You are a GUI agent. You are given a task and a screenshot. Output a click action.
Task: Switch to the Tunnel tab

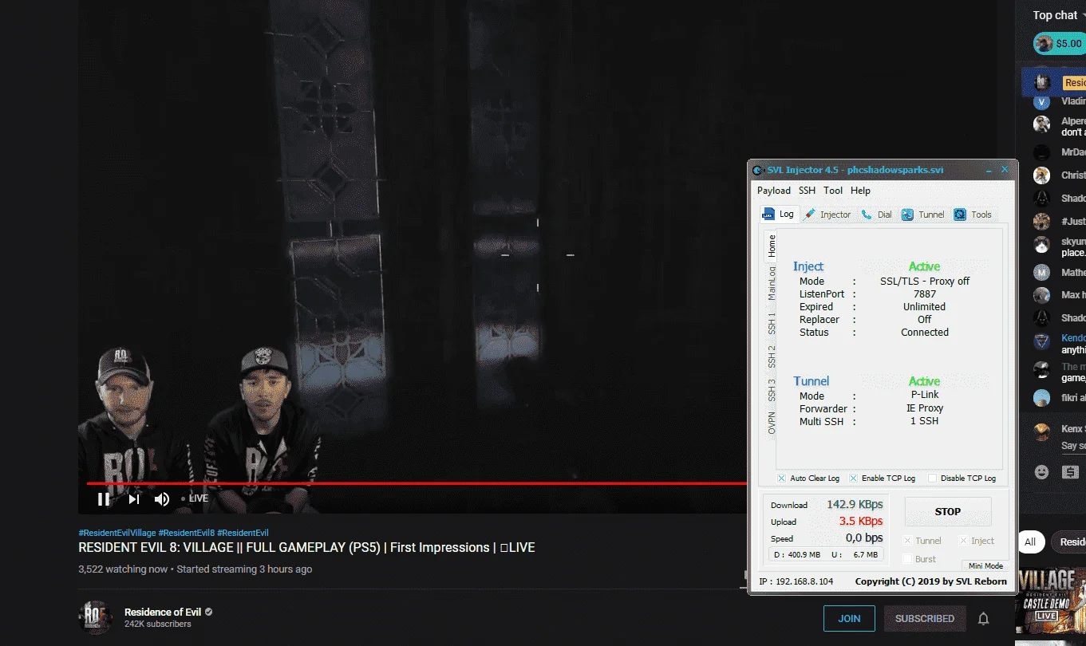(x=923, y=215)
